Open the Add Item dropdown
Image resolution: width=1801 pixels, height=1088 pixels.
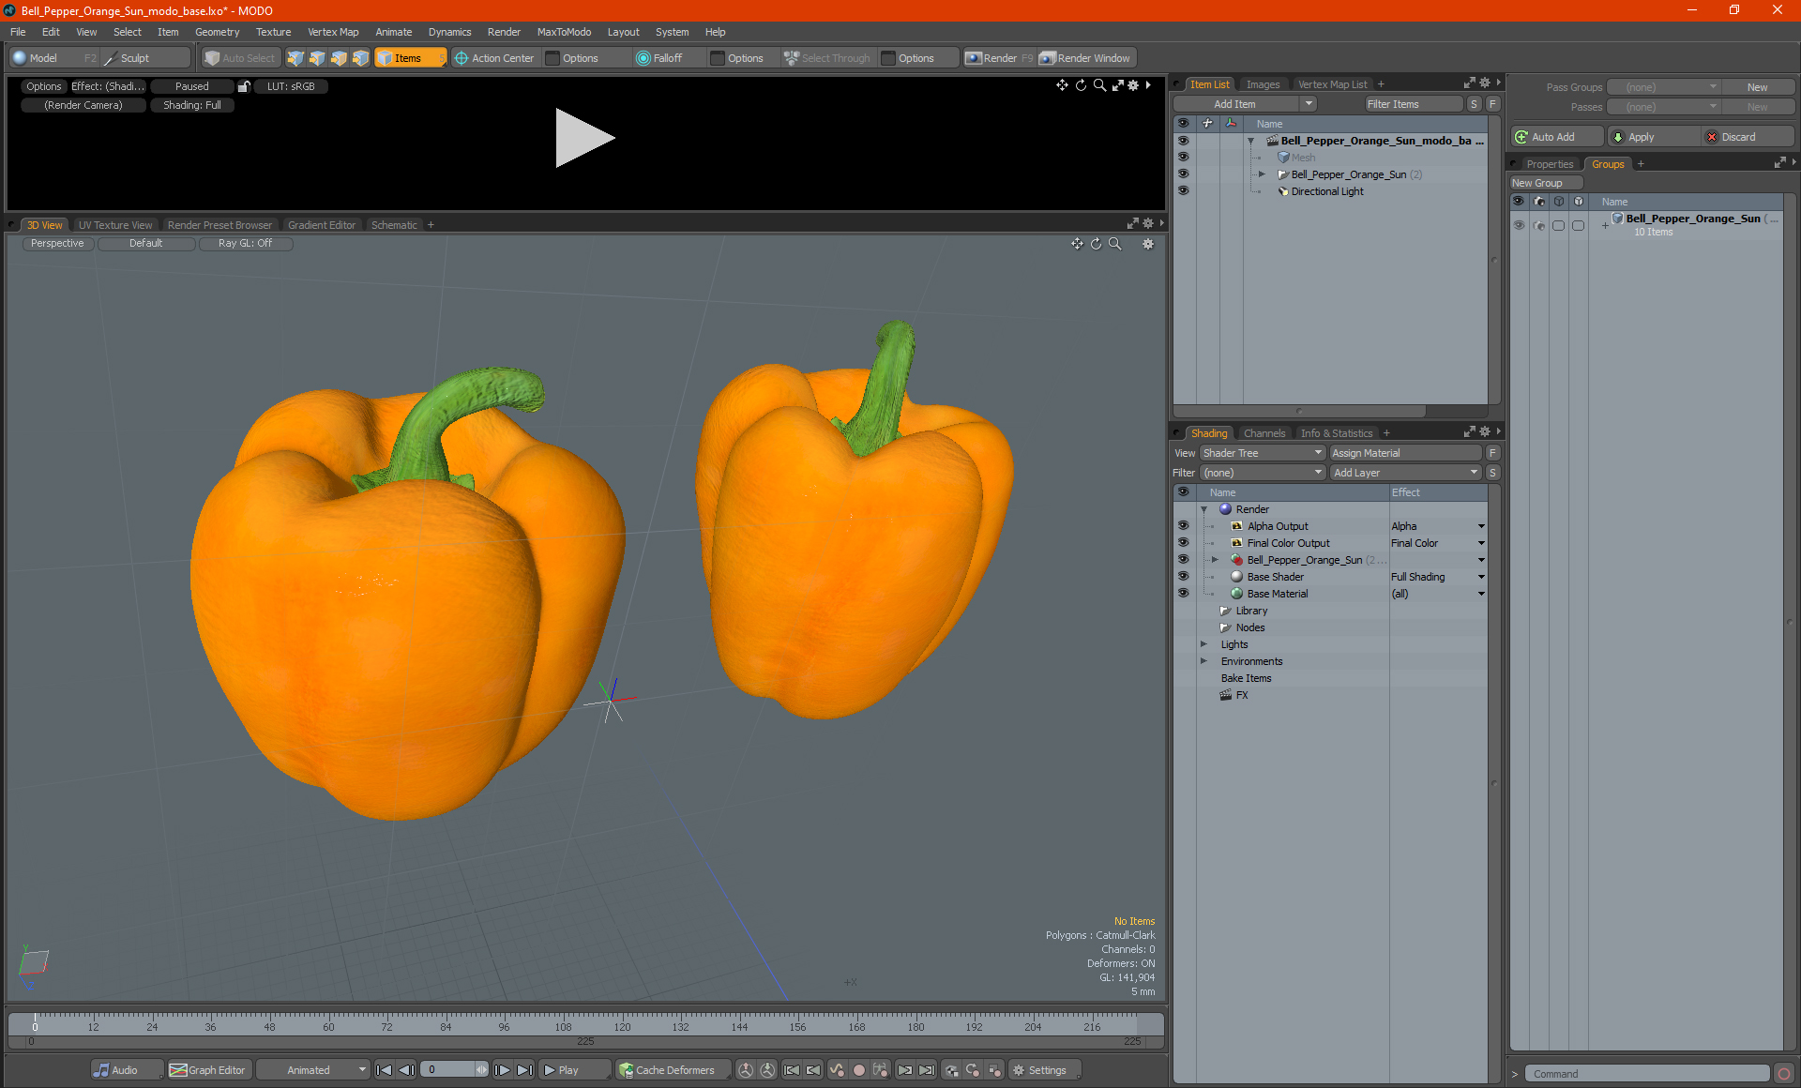tap(1245, 104)
